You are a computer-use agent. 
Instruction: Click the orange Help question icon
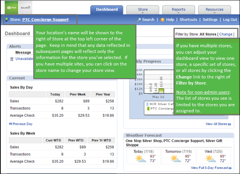coord(162,20)
